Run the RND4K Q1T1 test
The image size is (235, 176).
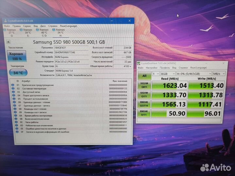pos(144,113)
